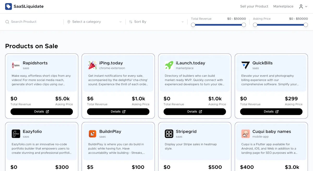
Task: Click the location pin icon beside category
Action: (x=69, y=22)
